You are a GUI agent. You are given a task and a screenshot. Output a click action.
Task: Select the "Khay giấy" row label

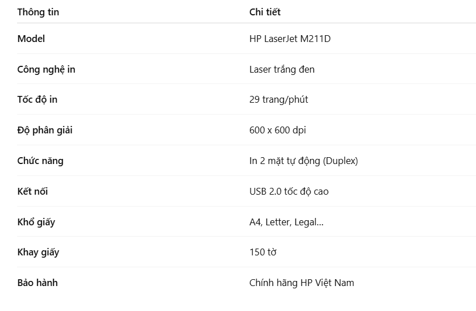point(38,252)
